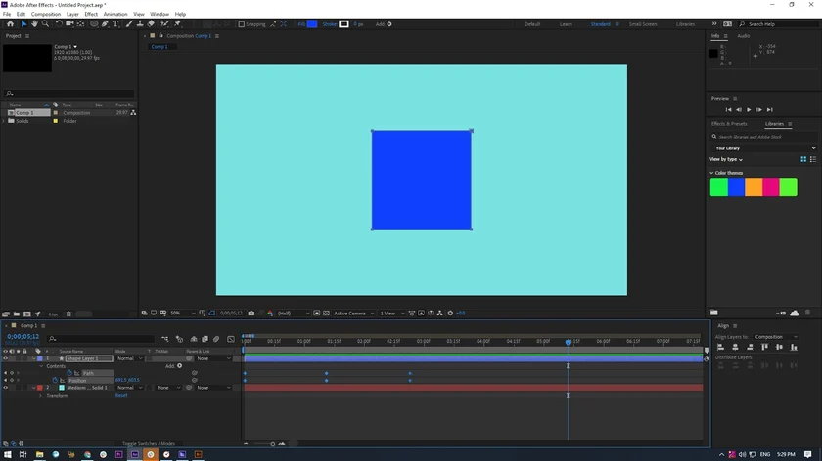The image size is (822, 461).
Task: Open the Animation menu
Action: click(x=115, y=14)
